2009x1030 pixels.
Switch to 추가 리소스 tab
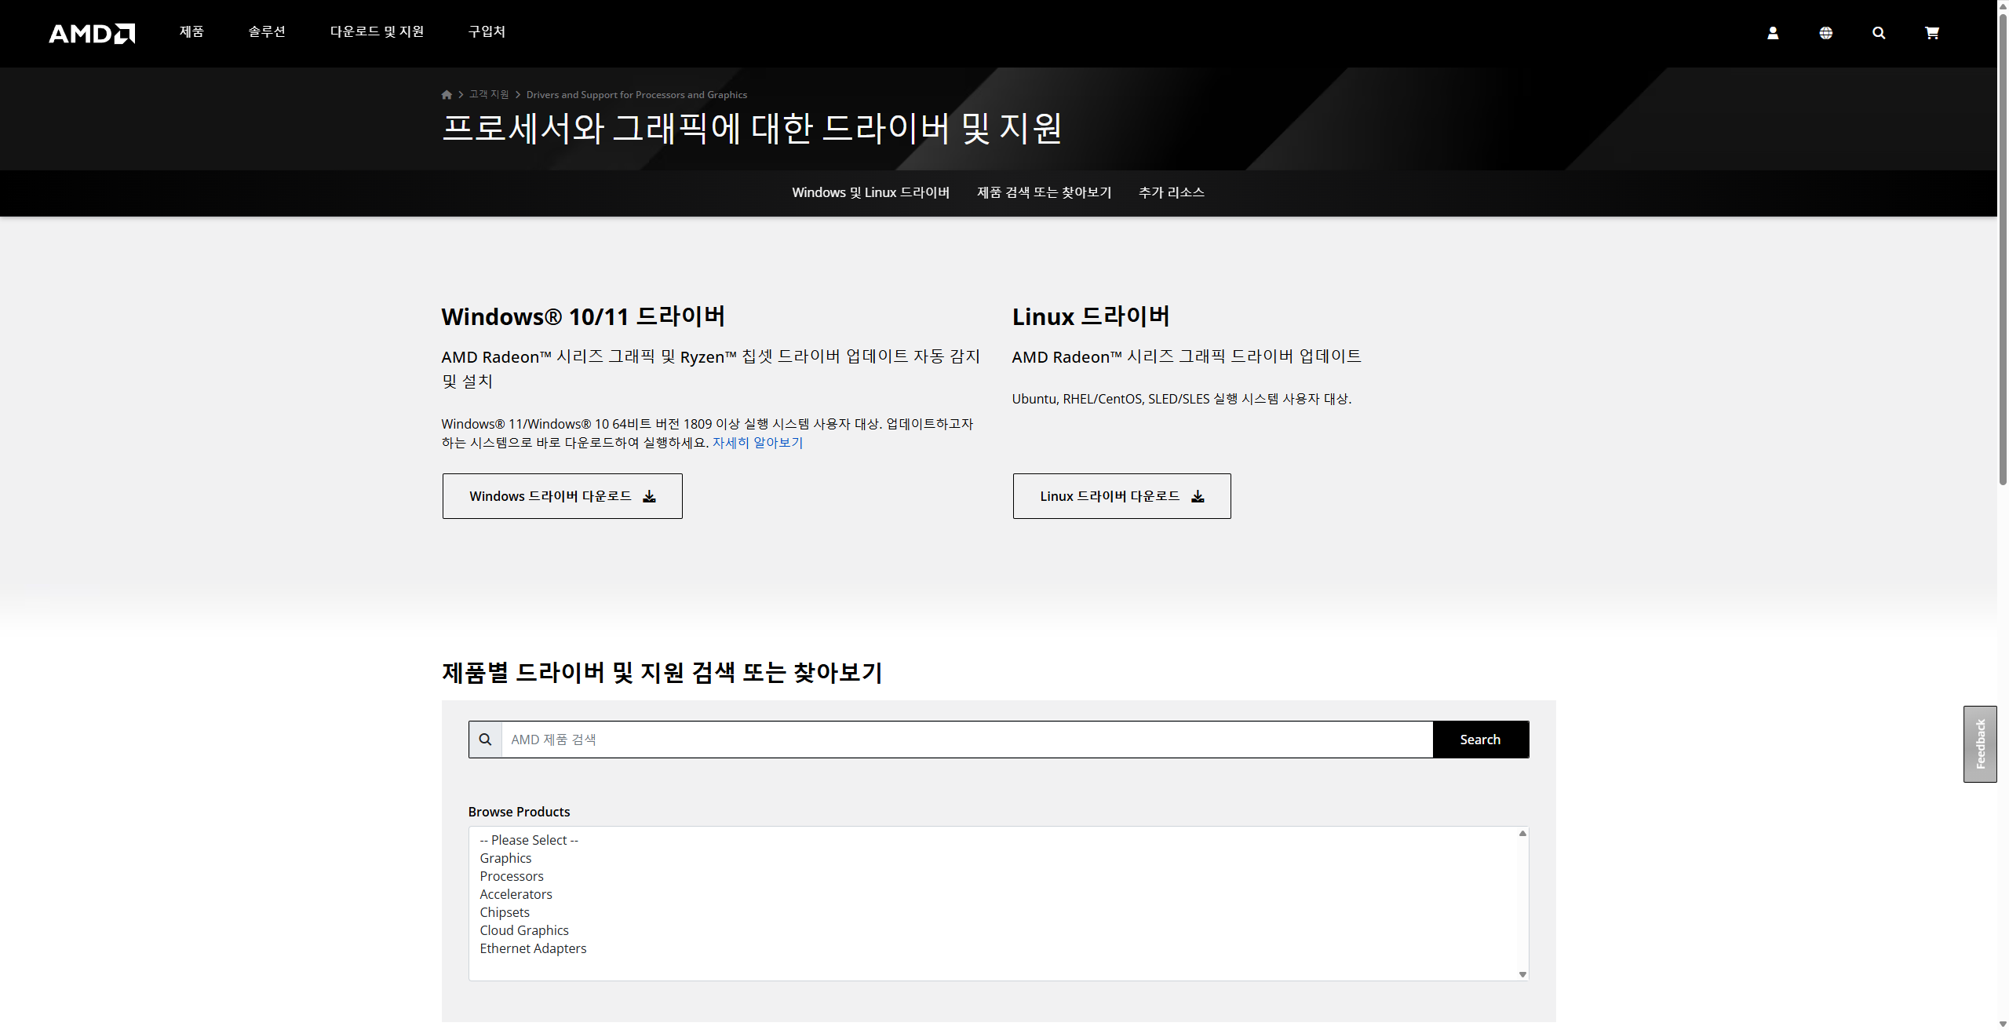pyautogui.click(x=1171, y=192)
